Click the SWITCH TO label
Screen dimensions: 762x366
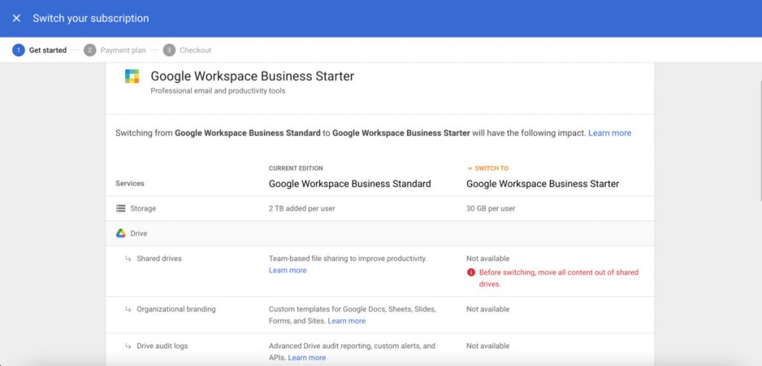491,169
